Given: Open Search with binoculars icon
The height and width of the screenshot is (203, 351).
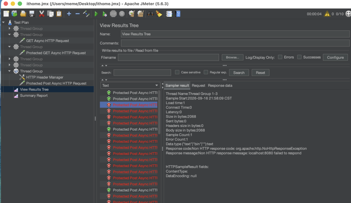Looking at the screenshot, I should tap(150, 14).
